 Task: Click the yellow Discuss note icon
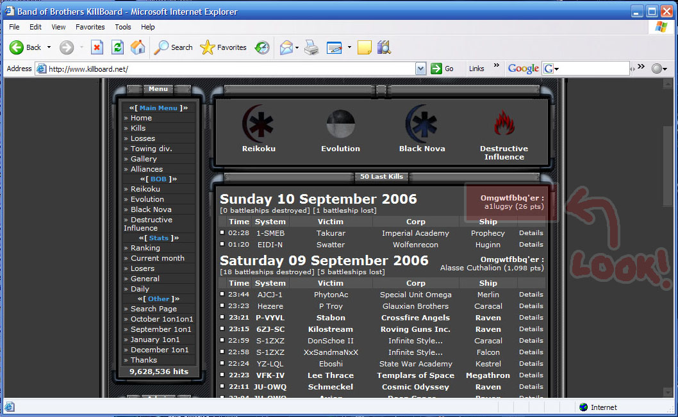(365, 47)
